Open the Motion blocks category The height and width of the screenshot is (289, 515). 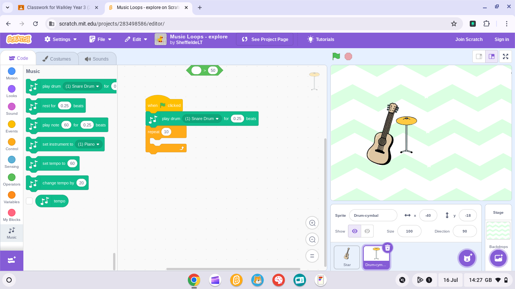click(12, 73)
